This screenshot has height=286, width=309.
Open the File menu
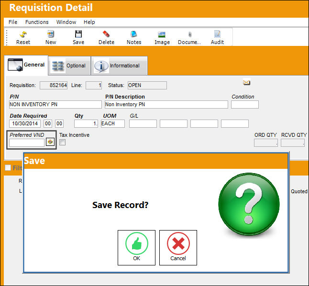[x=13, y=22]
